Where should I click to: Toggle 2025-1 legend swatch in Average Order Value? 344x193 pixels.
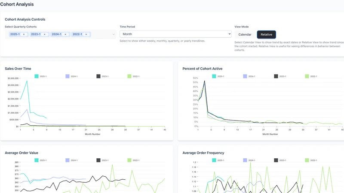point(37,160)
